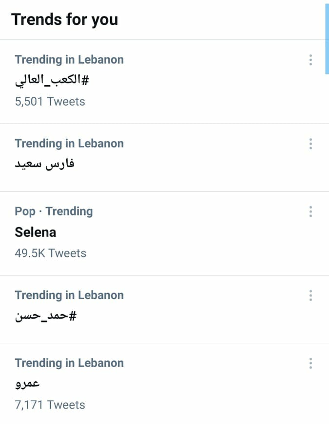Image resolution: width=329 pixels, height=427 pixels.
Task: Click the blue scrollbar thumb at right edge
Action: click(327, 38)
